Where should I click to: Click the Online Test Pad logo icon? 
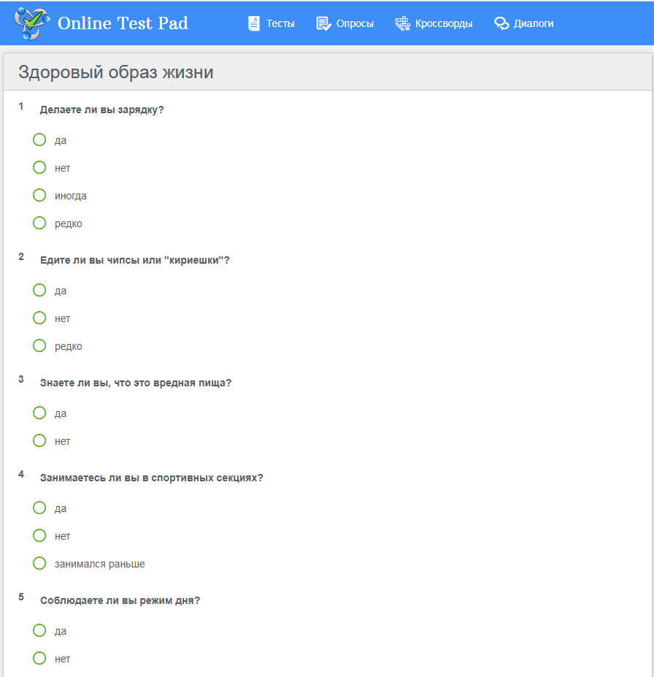32,23
